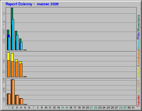The width and height of the screenshot is (142, 111).
Task: Click day 12 label on x-axis
Action: [54, 108]
